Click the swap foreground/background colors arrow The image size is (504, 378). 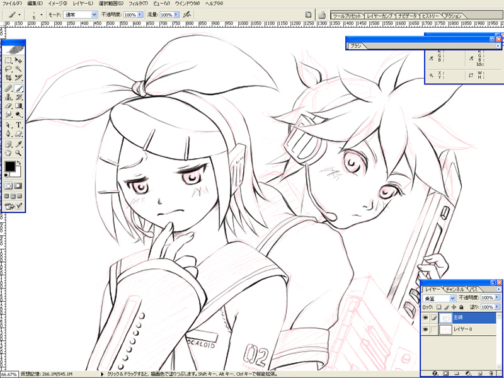click(19, 163)
